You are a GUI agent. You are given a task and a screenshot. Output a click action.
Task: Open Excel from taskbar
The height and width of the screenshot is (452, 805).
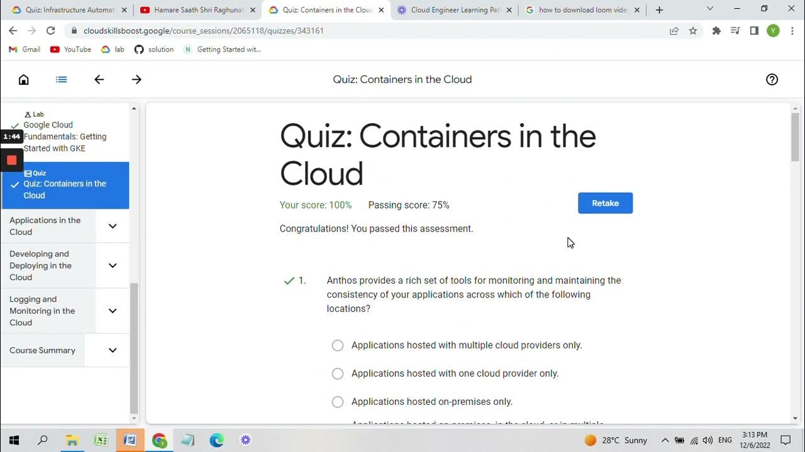click(x=101, y=440)
